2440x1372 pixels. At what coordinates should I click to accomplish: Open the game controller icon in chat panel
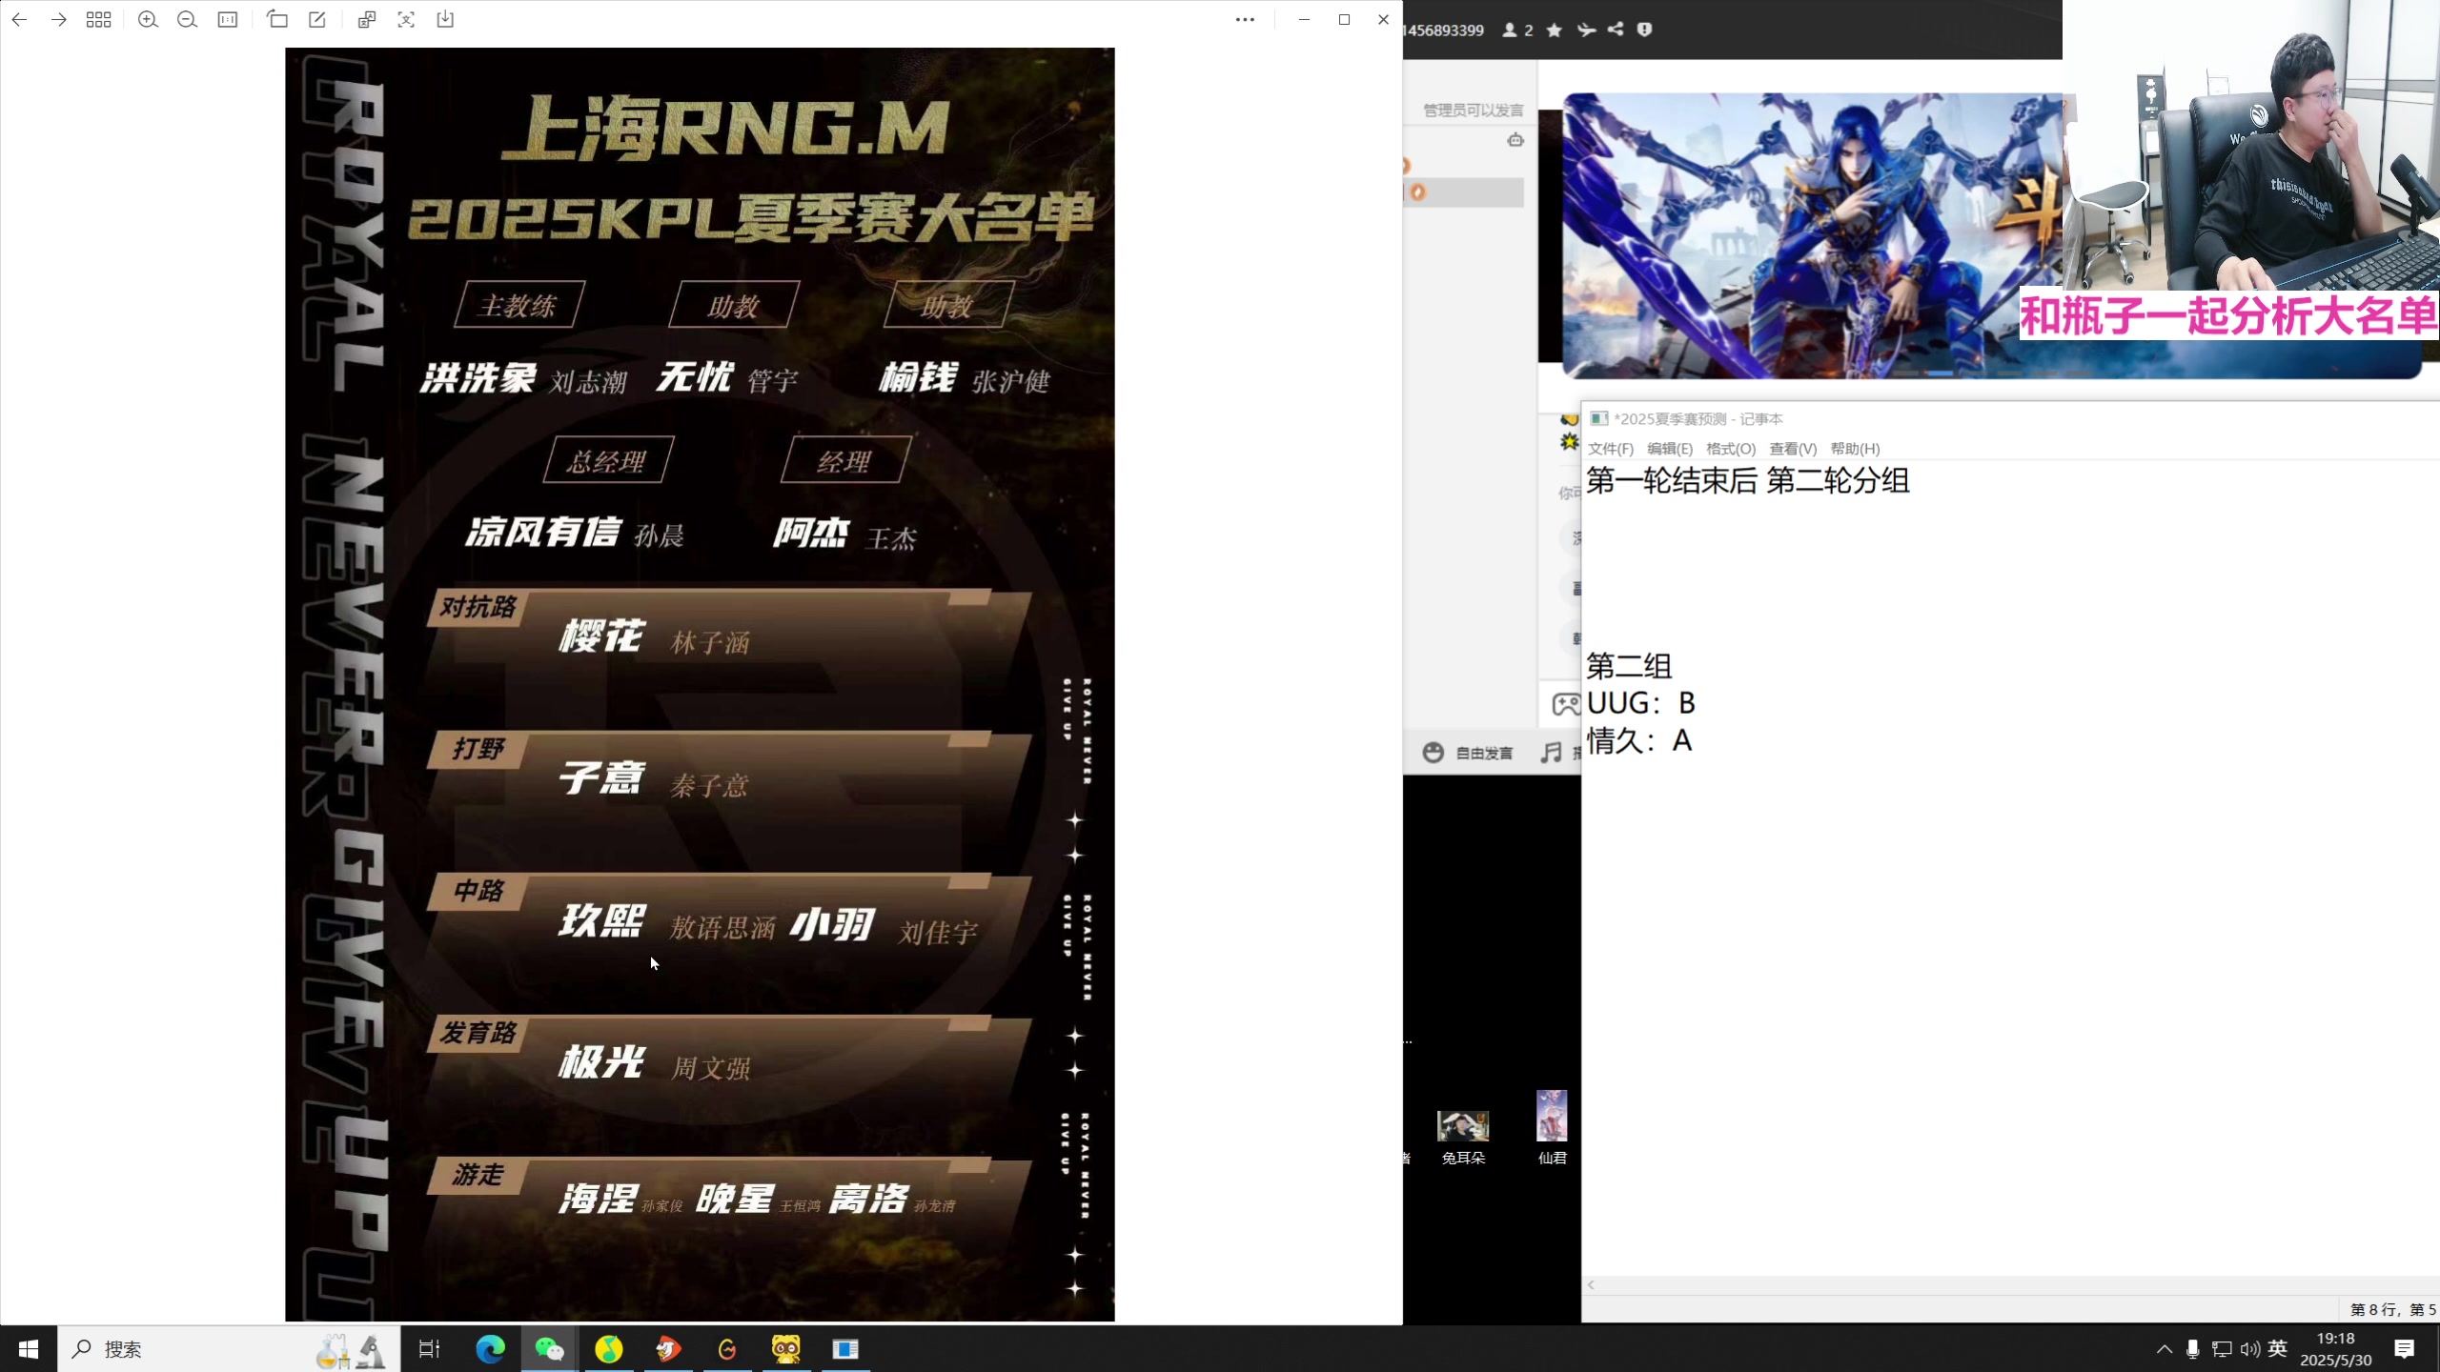1565,704
